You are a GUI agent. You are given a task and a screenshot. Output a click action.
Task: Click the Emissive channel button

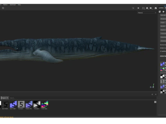pos(163,30)
